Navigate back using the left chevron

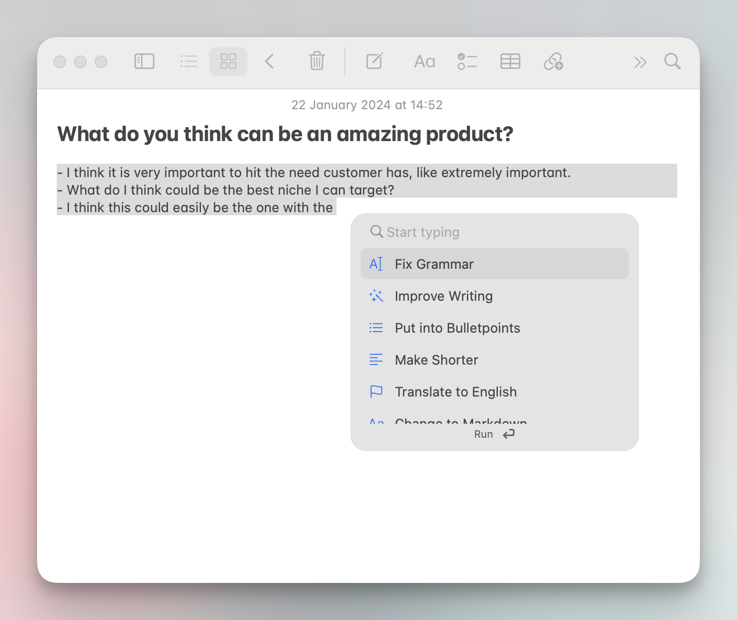(x=270, y=61)
